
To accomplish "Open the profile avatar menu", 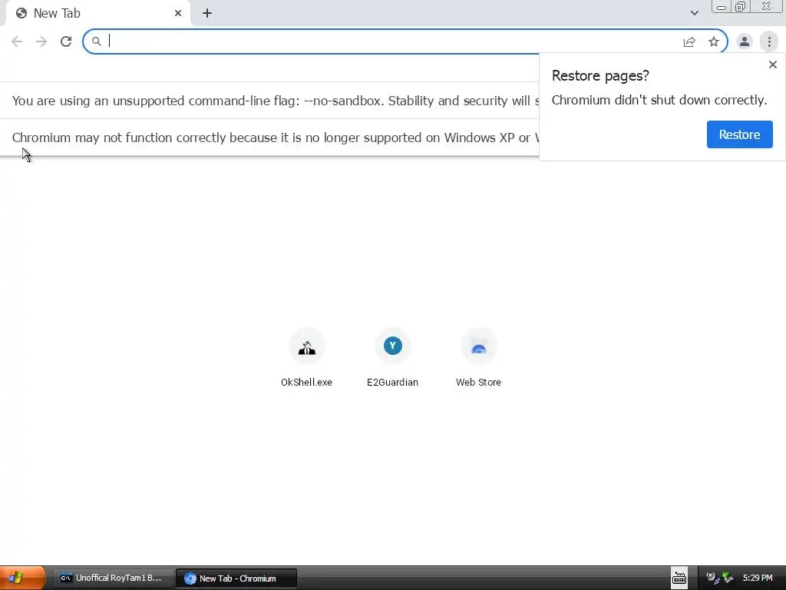I will [745, 41].
